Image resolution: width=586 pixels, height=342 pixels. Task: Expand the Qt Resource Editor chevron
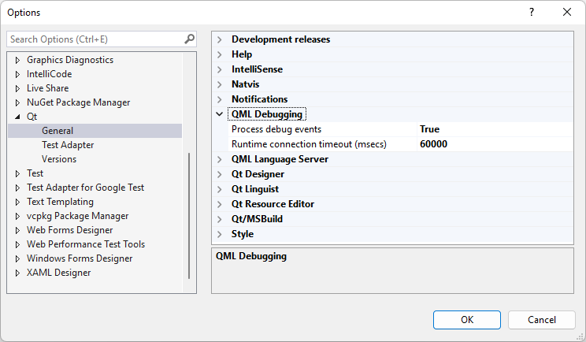click(220, 204)
